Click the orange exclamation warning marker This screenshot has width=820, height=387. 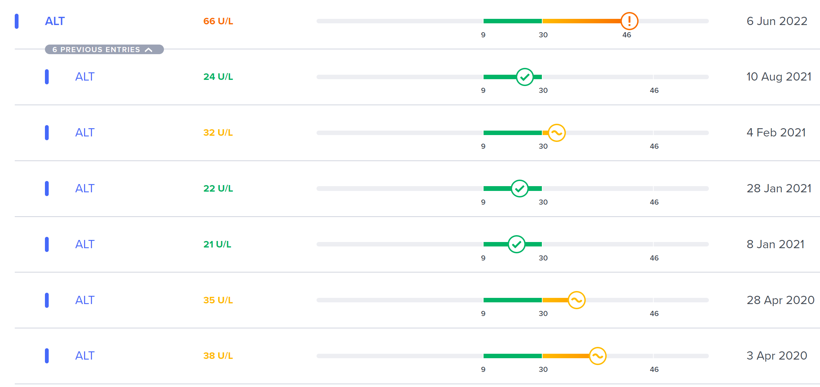(x=629, y=21)
